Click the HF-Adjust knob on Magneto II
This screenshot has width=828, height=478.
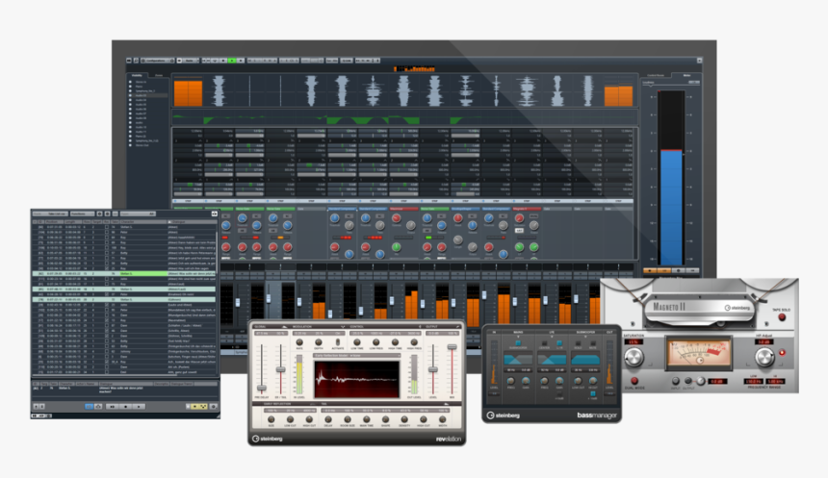764,357
